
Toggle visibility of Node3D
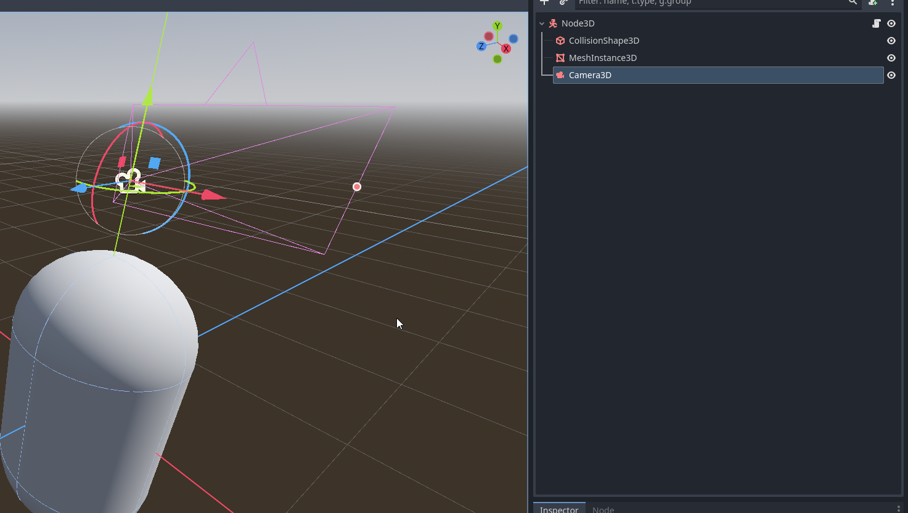pos(891,23)
